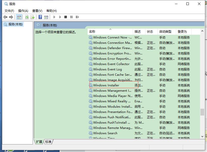Select the Windows Mixed Reality service
207x152 pixels.
[x=144, y=101]
